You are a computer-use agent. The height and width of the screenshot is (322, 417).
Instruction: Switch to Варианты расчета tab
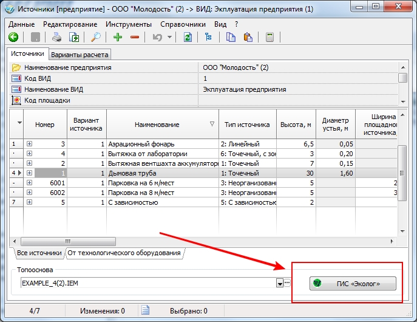pyautogui.click(x=80, y=55)
